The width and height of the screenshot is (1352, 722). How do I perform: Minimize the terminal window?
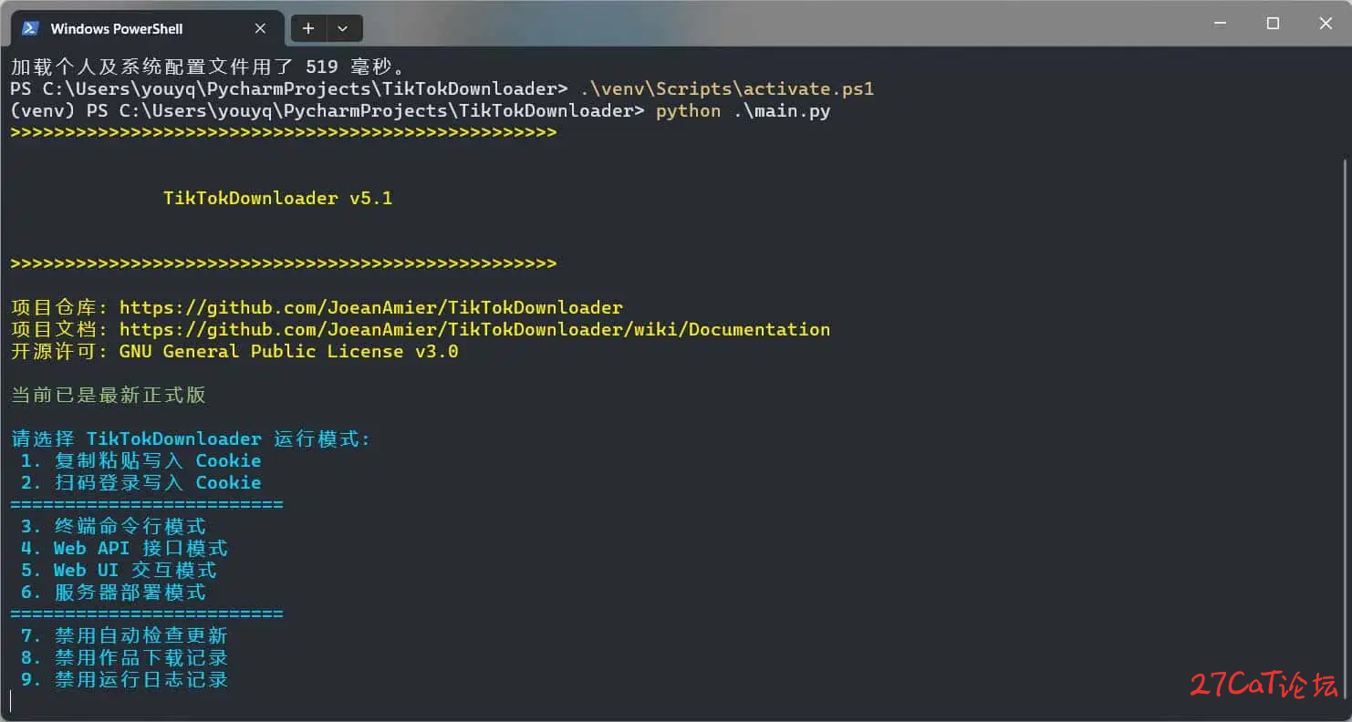[x=1221, y=24]
